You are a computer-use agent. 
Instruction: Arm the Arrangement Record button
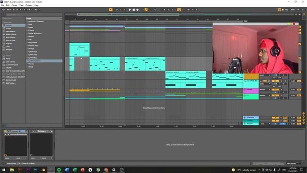(138, 10)
